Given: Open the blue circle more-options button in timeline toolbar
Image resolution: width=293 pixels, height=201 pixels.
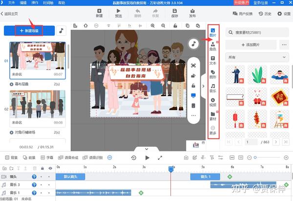Looking at the screenshot, I should coord(110,157).
